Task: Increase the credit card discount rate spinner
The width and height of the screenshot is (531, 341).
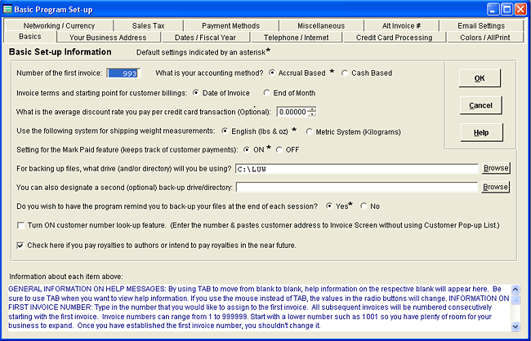Action: [312, 108]
